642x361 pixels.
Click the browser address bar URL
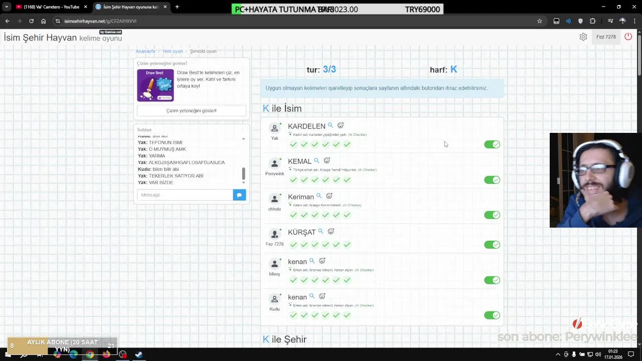pyautogui.click(x=100, y=21)
